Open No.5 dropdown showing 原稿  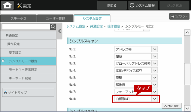click(x=136, y=78)
